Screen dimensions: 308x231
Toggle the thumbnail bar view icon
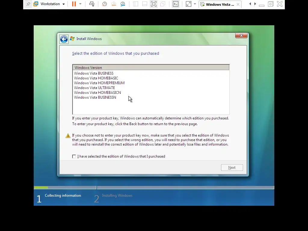point(145,4)
